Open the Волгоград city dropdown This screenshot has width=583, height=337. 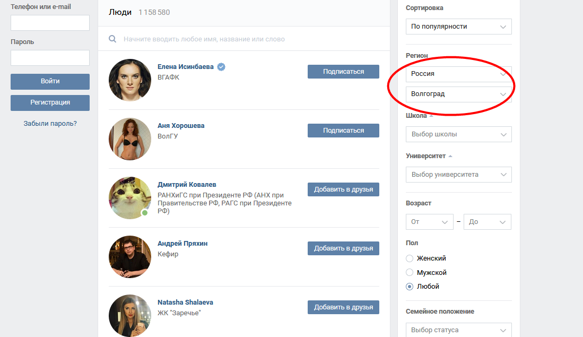coord(459,94)
